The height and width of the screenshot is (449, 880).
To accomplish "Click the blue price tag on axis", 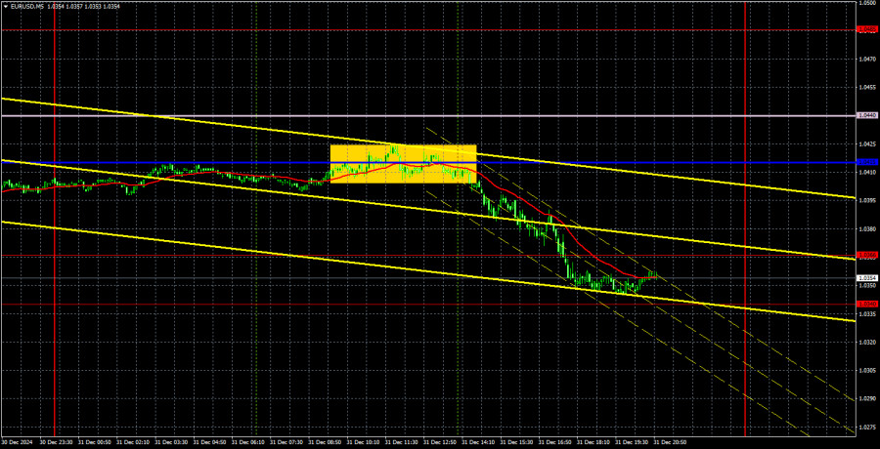I will click(866, 162).
